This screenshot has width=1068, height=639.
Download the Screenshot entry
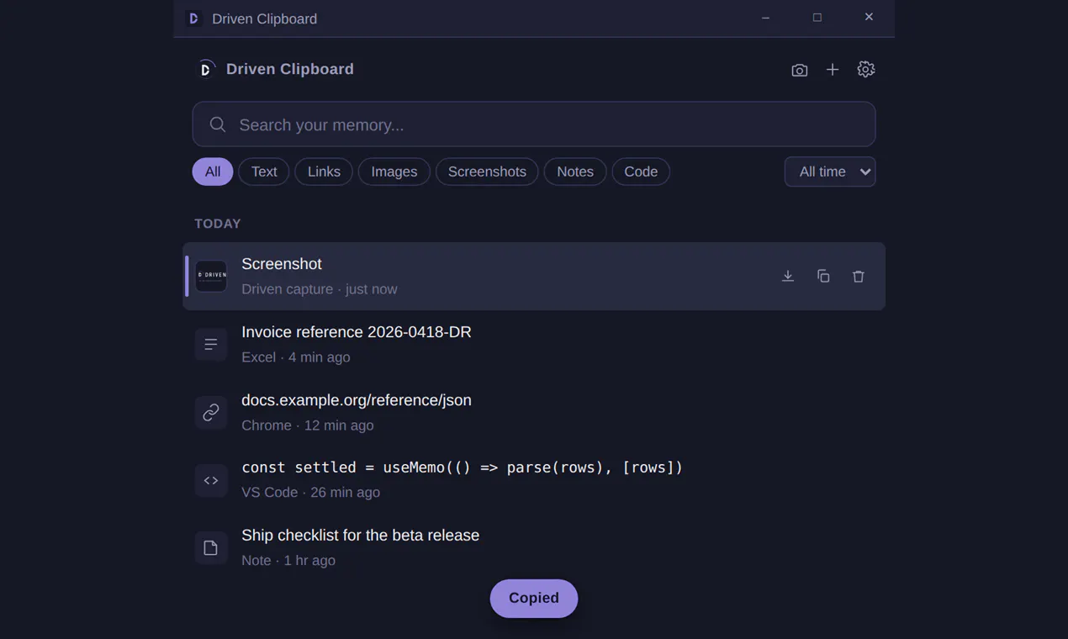pyautogui.click(x=788, y=276)
